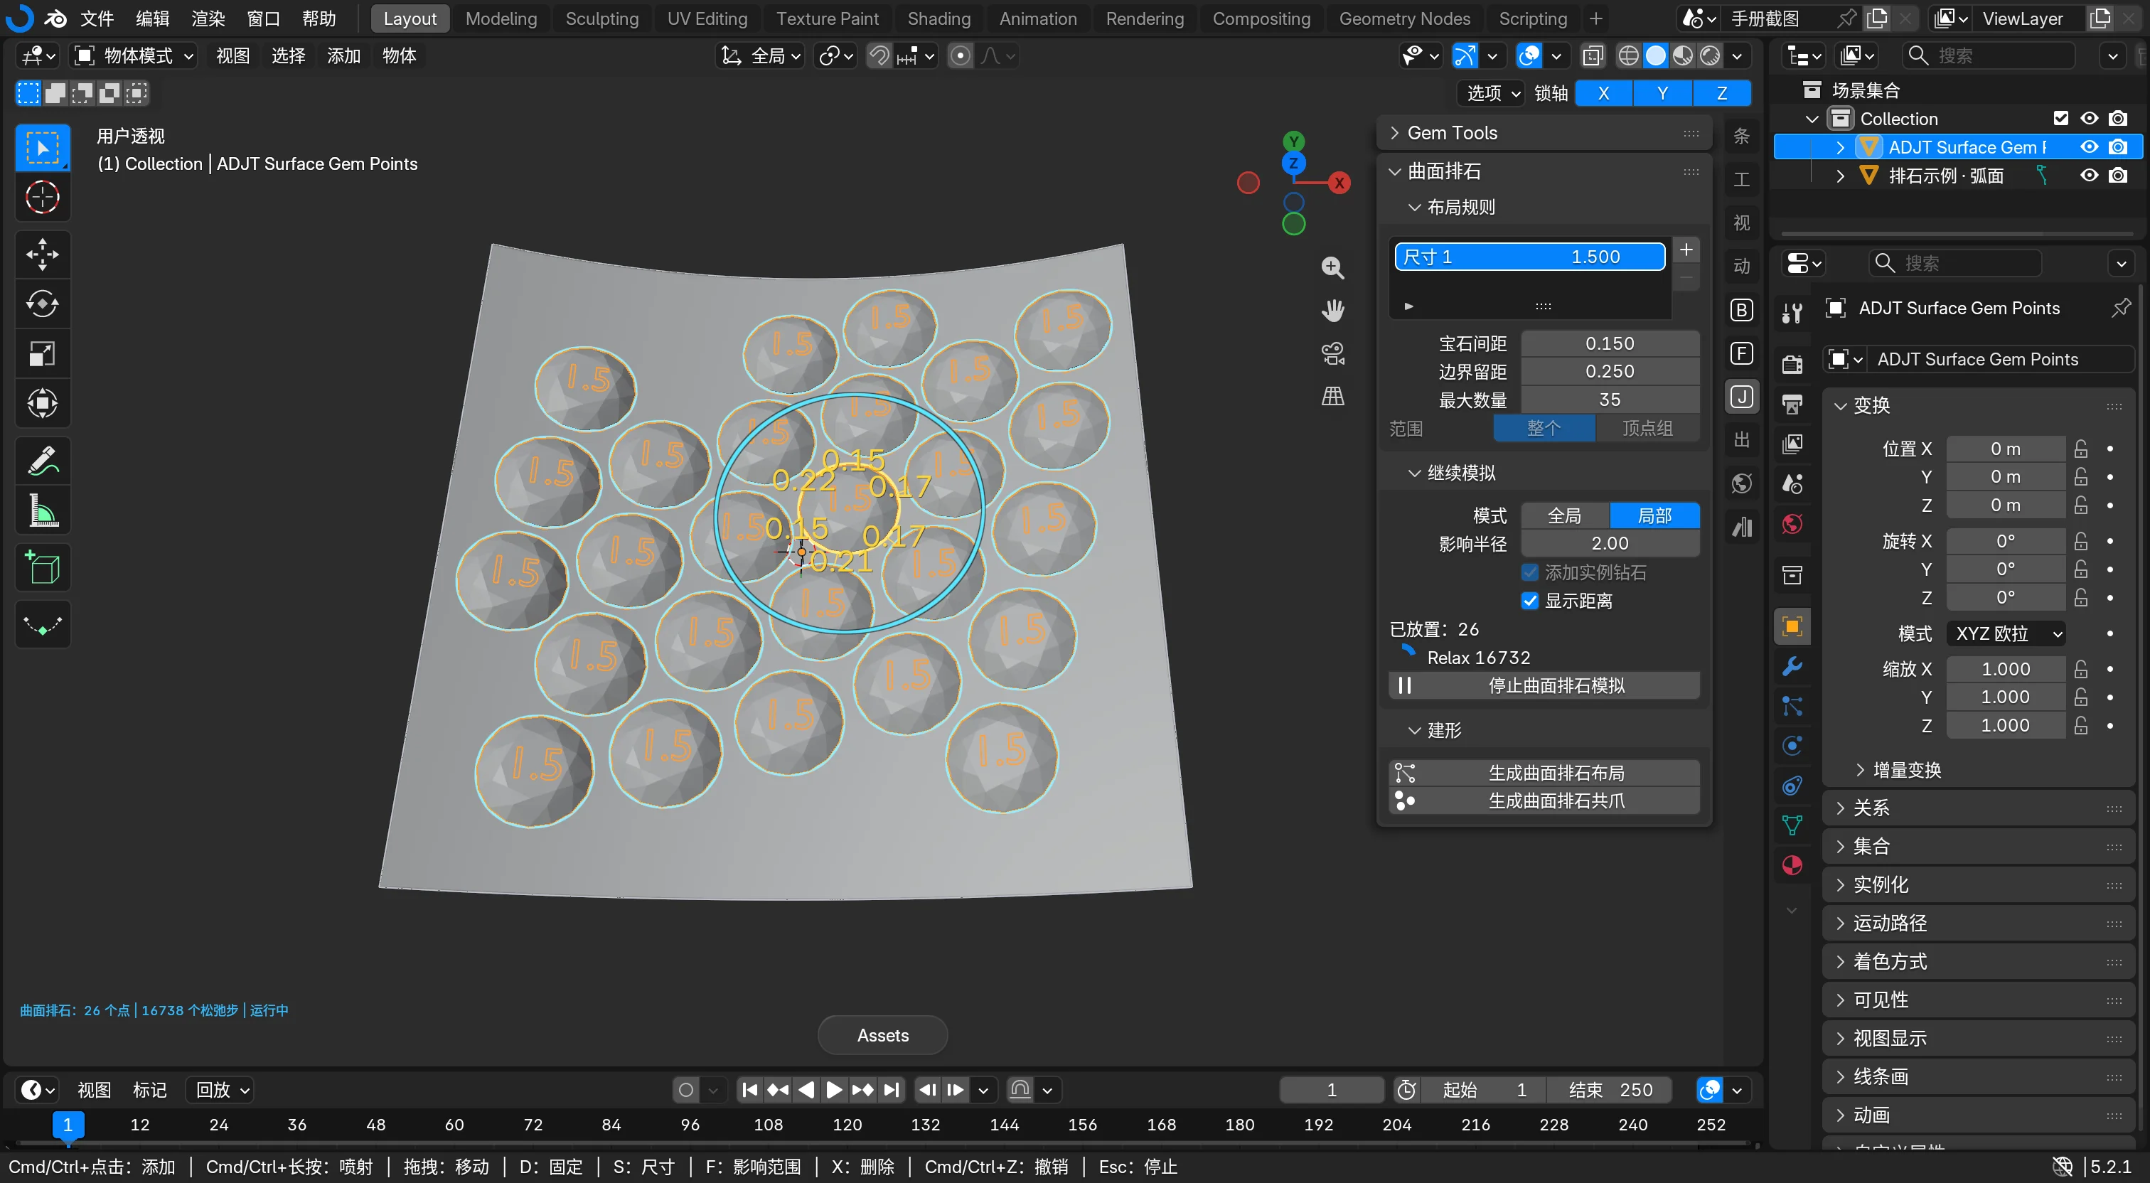Toggle camera view icon in viewport
Viewport: 2150px width, 1183px height.
pos(1333,353)
